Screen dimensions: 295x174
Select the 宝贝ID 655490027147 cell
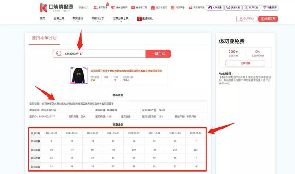tap(42, 116)
